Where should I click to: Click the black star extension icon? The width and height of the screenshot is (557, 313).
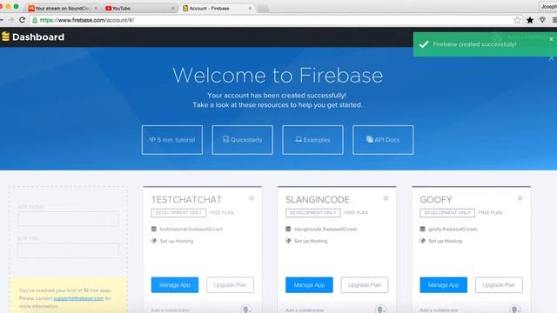530,20
